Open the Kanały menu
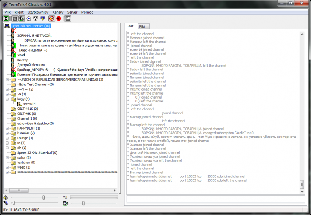 58,12
